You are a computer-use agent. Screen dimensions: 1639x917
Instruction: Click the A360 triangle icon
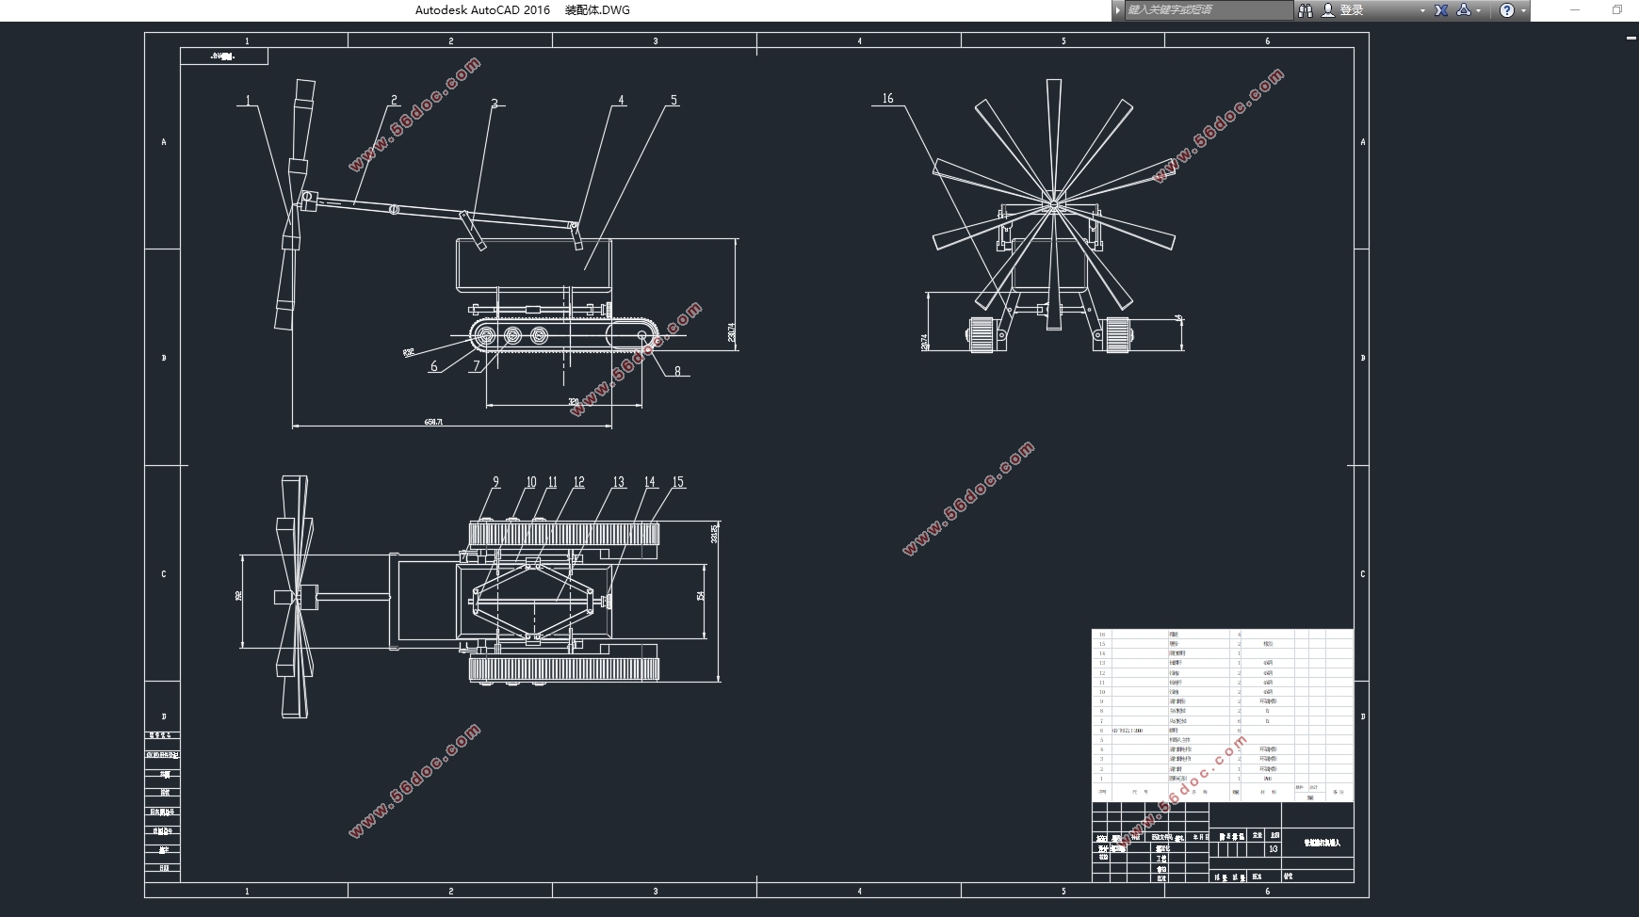click(x=1464, y=10)
